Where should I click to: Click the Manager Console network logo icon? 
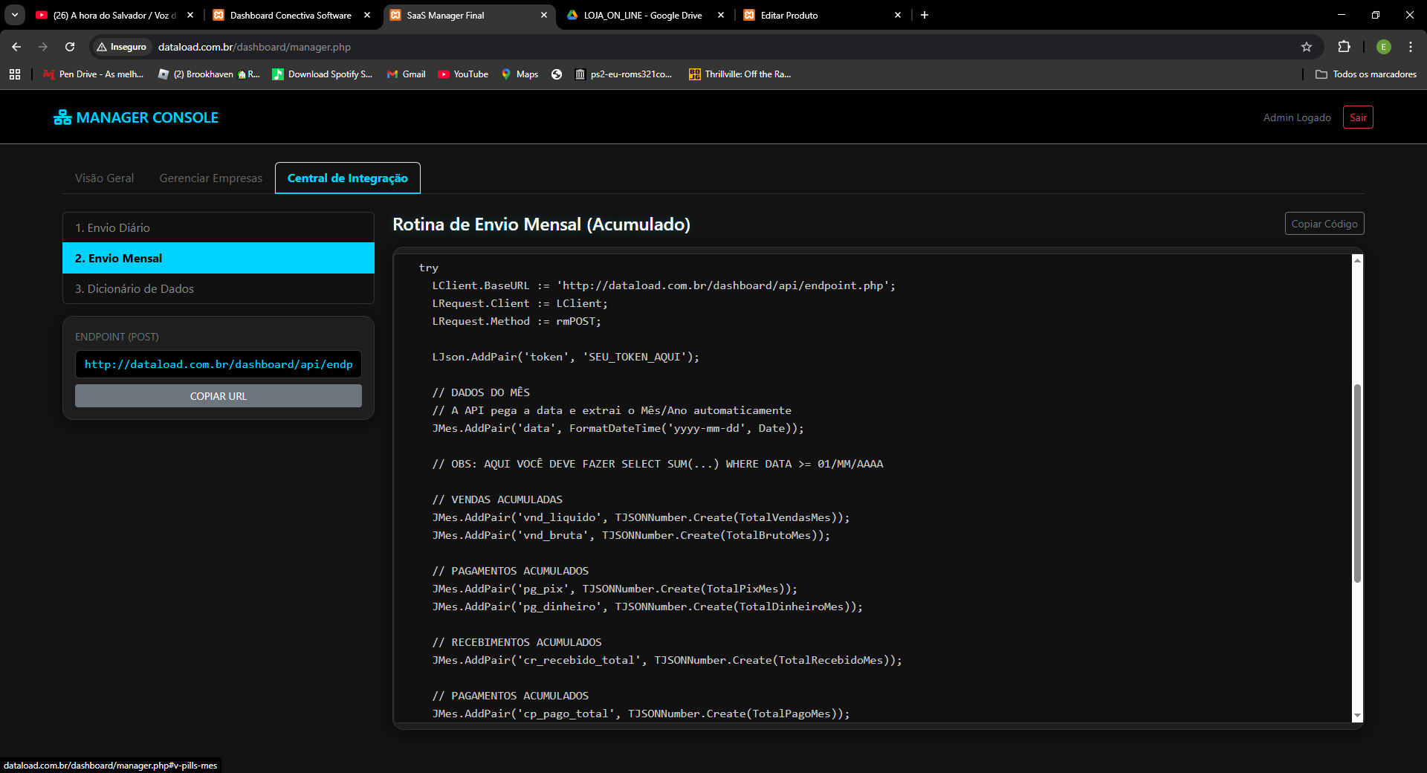click(62, 117)
